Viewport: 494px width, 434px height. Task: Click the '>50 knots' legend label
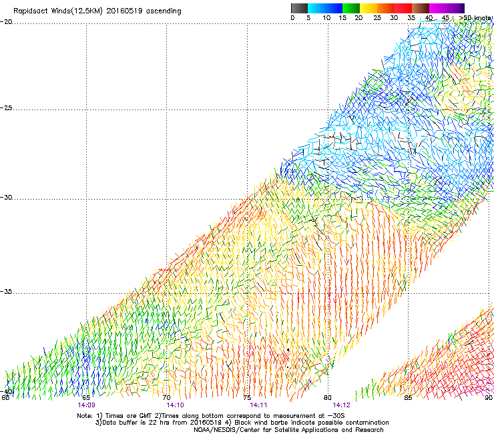point(475,18)
